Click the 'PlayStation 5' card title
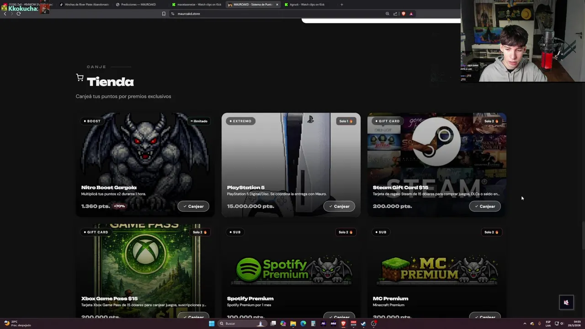585x329 pixels. tap(246, 187)
